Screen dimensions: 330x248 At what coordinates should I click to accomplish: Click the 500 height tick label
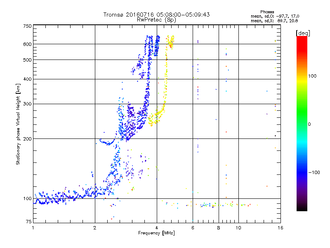coord(27,60)
